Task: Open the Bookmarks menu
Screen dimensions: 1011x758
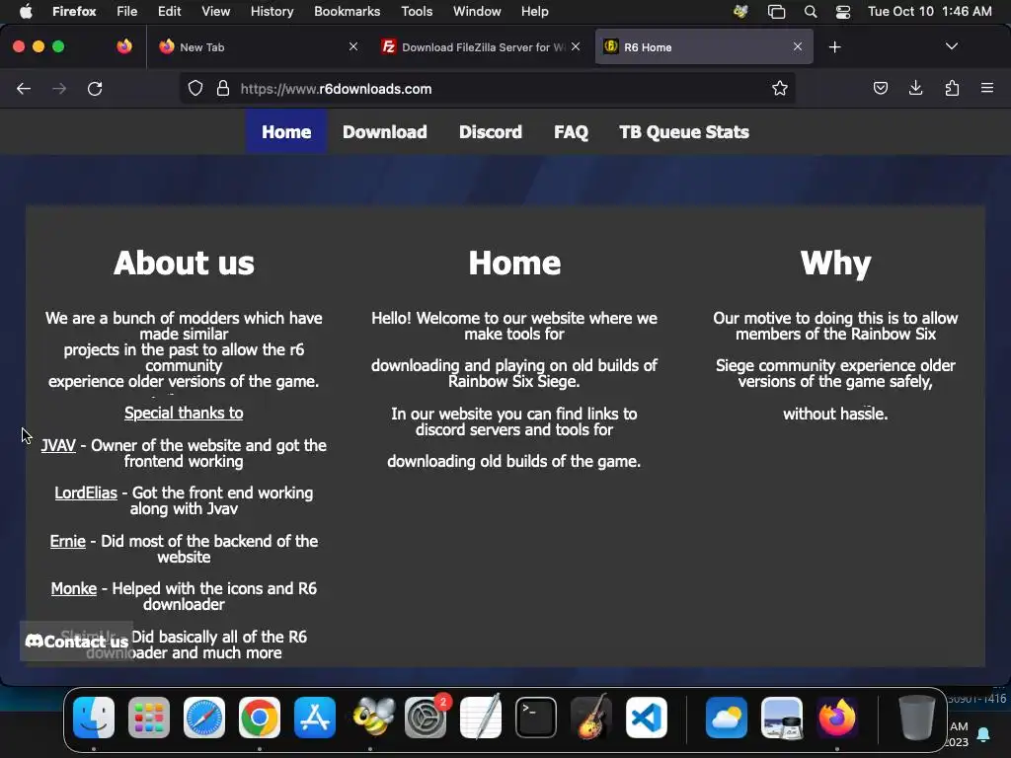Action: click(x=347, y=11)
